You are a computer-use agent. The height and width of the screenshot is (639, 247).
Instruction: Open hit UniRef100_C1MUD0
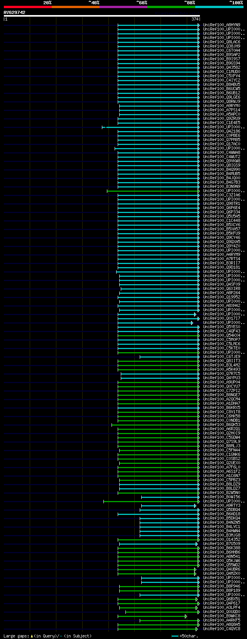tap(222, 72)
